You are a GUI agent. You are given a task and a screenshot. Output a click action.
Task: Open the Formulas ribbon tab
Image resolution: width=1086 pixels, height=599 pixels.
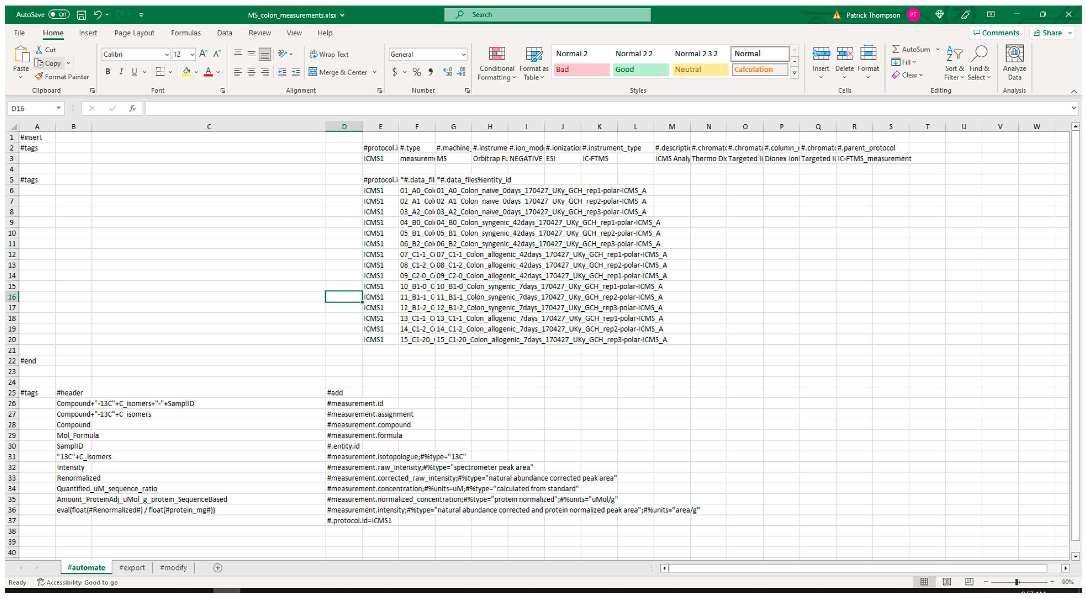186,33
